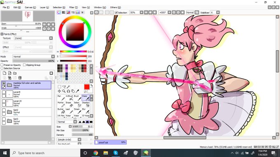Screen dimensions: 280x157
Task: Select the AirBrush tool
Action: pyautogui.click(x=69, y=98)
